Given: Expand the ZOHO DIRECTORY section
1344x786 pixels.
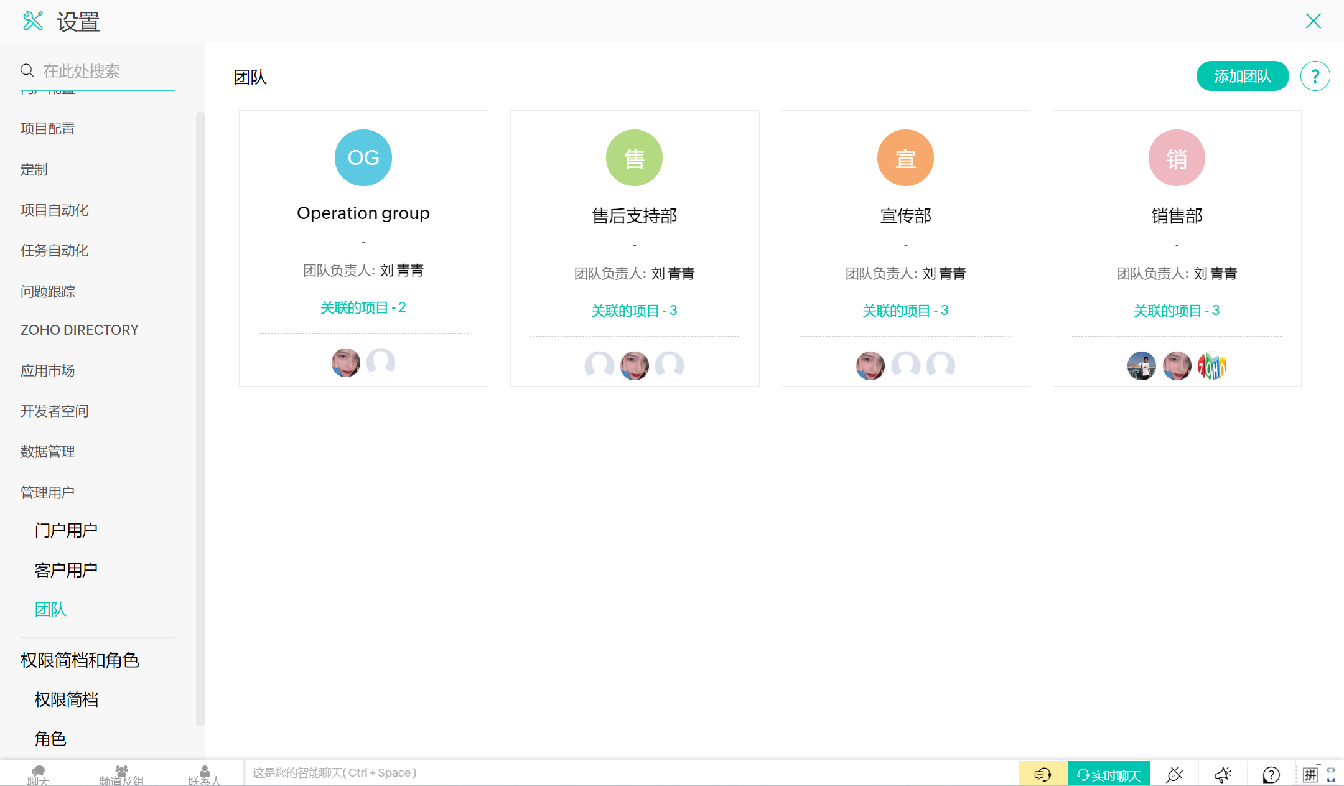Looking at the screenshot, I should (x=78, y=329).
